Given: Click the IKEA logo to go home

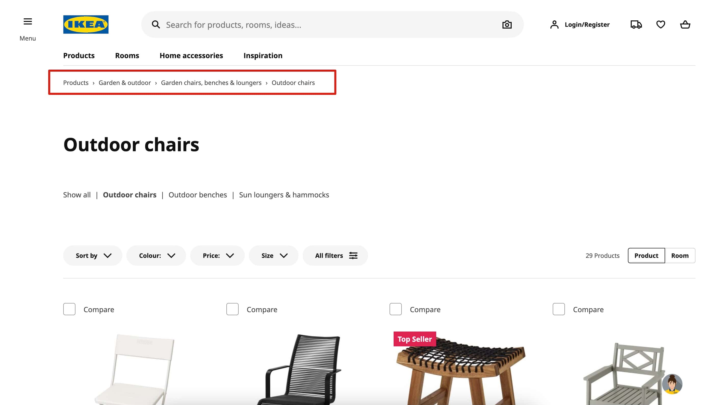Looking at the screenshot, I should (x=86, y=25).
